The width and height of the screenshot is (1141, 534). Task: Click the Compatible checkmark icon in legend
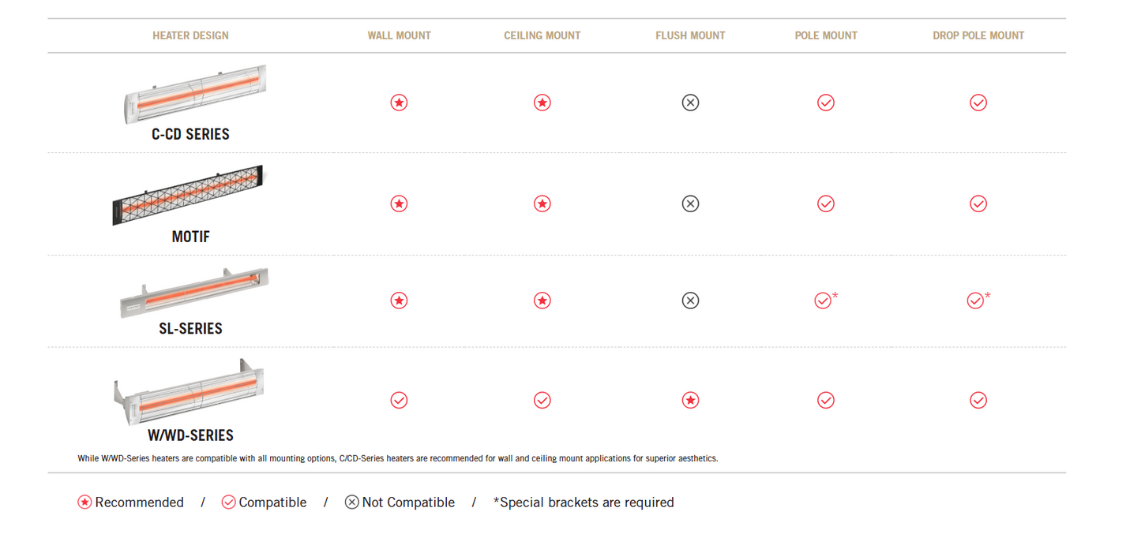pyautogui.click(x=228, y=502)
